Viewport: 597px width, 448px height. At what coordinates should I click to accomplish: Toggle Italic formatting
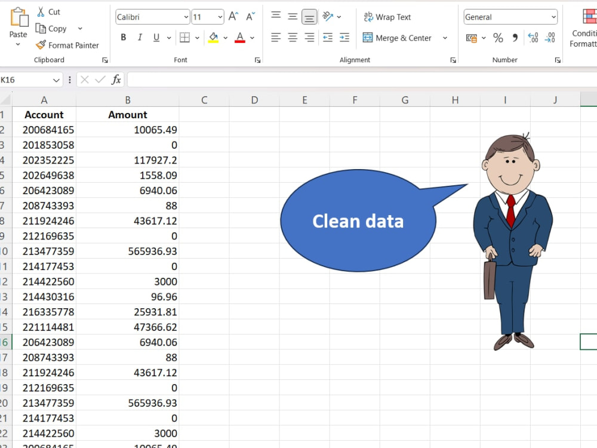coord(140,37)
